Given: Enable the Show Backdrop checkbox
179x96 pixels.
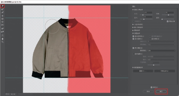Looking at the screenshot, I should [x=133, y=54].
